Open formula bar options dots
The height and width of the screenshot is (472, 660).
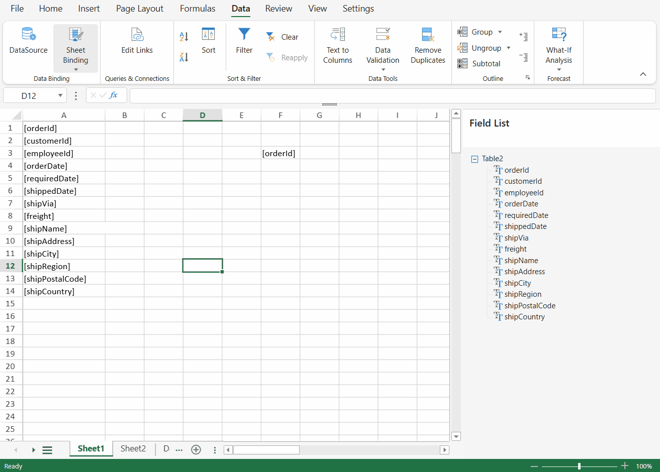point(76,95)
